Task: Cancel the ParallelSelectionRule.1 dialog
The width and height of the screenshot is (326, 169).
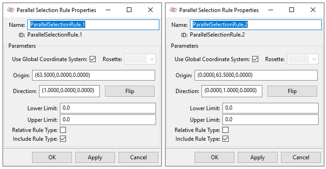Action: [x=138, y=157]
